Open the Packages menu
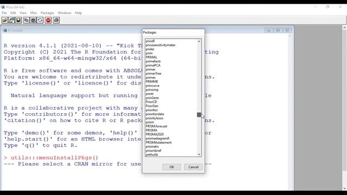This screenshot has width=347, height=195. pyautogui.click(x=47, y=13)
